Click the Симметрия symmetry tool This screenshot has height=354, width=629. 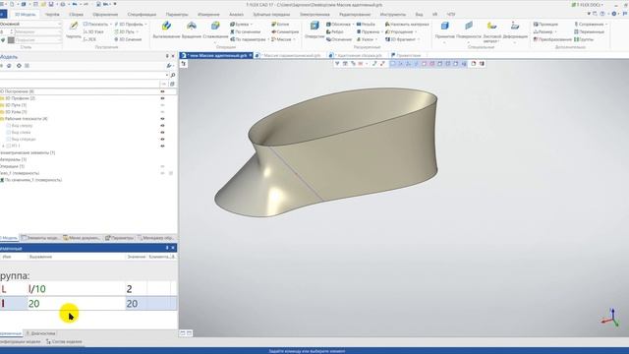click(285, 31)
